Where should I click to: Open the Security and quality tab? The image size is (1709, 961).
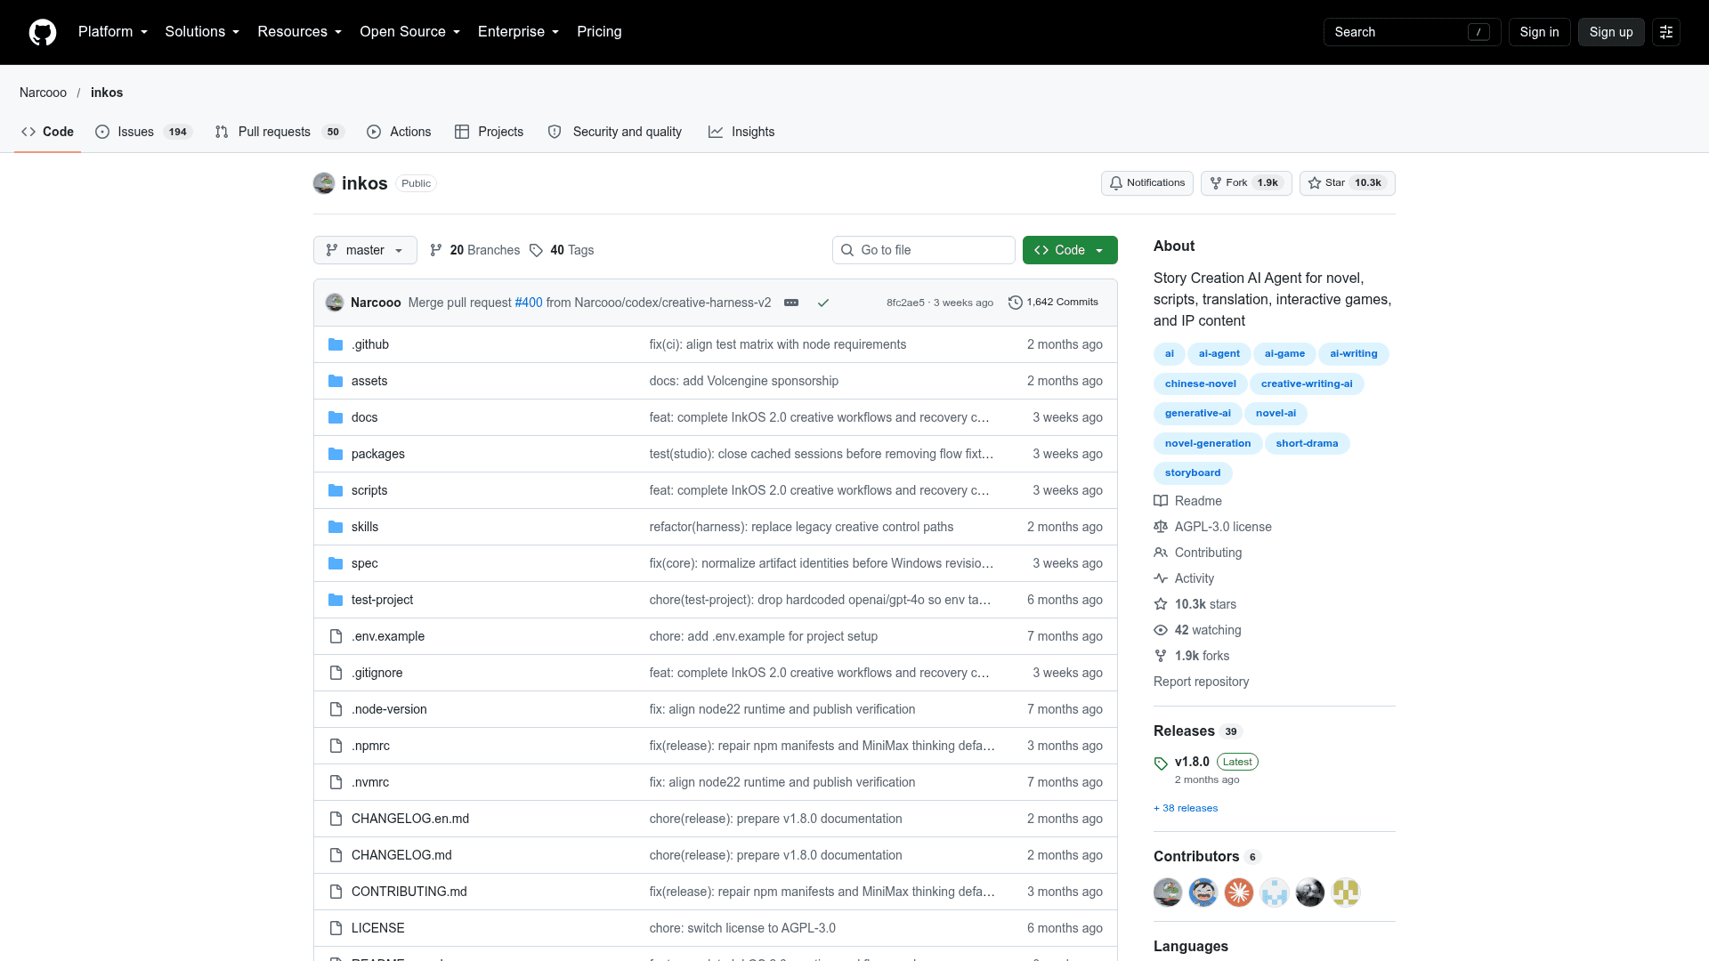[615, 132]
